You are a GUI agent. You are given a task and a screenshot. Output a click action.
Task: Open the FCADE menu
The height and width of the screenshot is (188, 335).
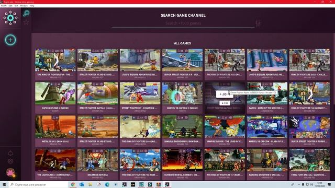[x=4, y=6]
